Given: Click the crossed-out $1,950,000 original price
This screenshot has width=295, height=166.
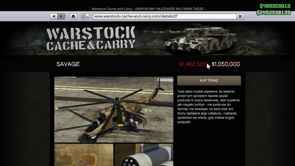Looking at the screenshot, I should click(x=226, y=64).
